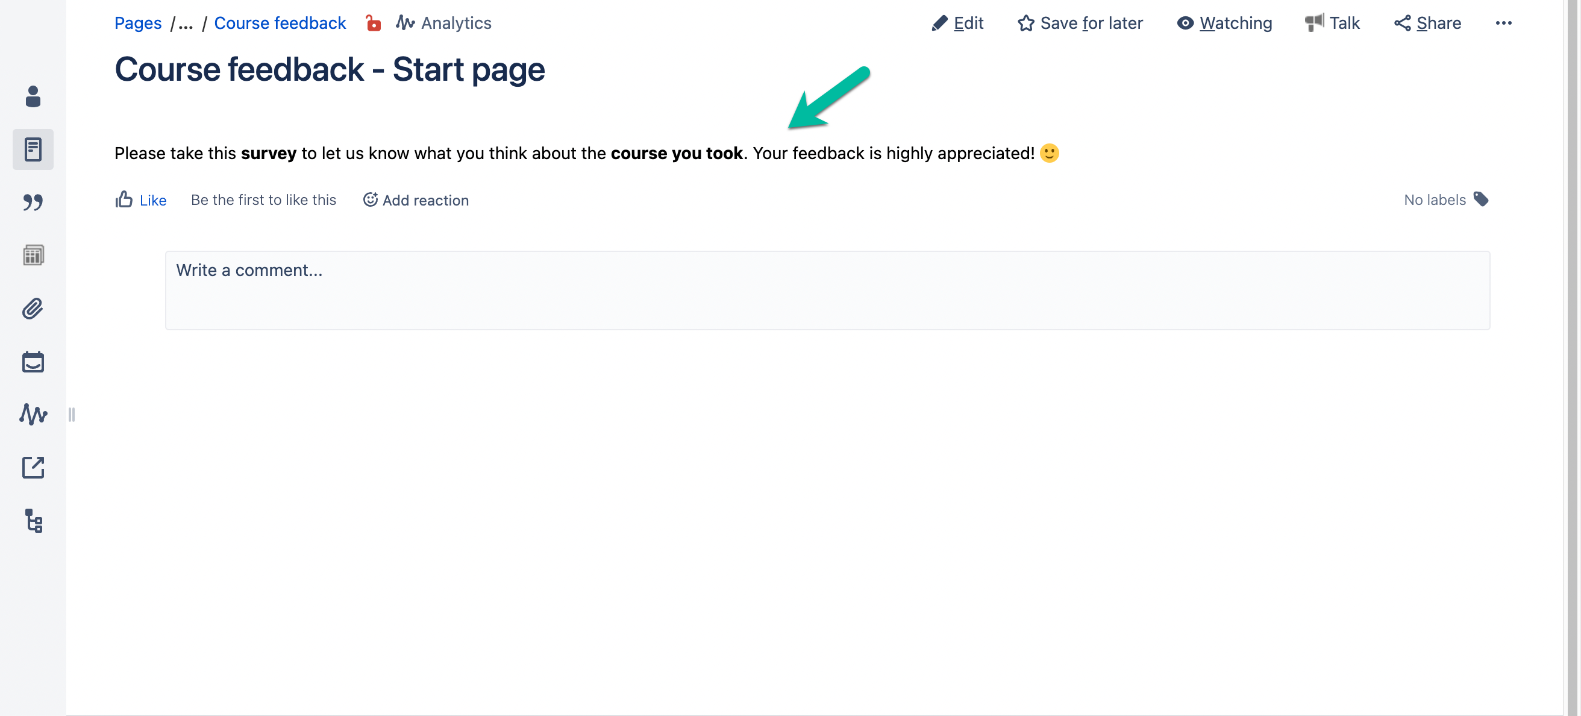1581x716 pixels.
Task: Click the external link shortcut sidebar icon
Action: coord(33,468)
